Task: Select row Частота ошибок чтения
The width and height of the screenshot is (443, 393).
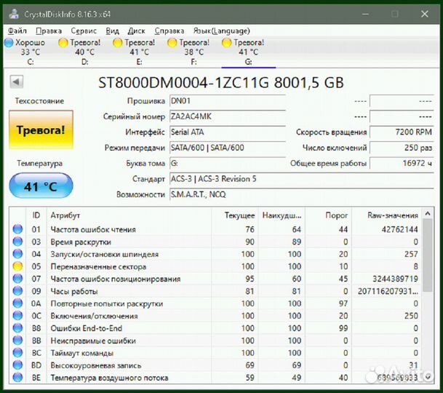Action: click(x=215, y=229)
